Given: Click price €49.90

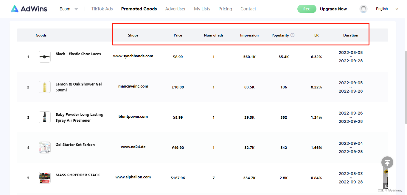Looking at the screenshot, I should (x=178, y=148).
